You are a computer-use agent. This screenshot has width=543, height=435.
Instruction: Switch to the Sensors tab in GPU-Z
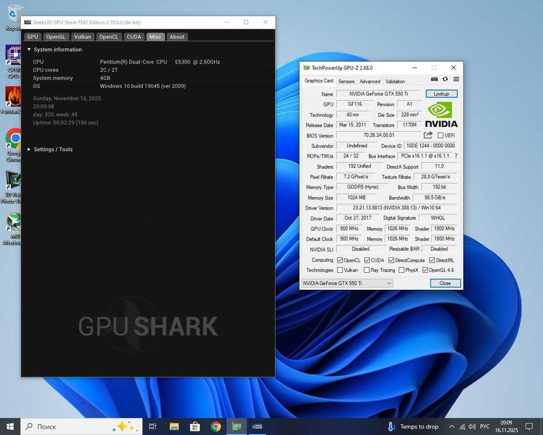click(x=346, y=81)
